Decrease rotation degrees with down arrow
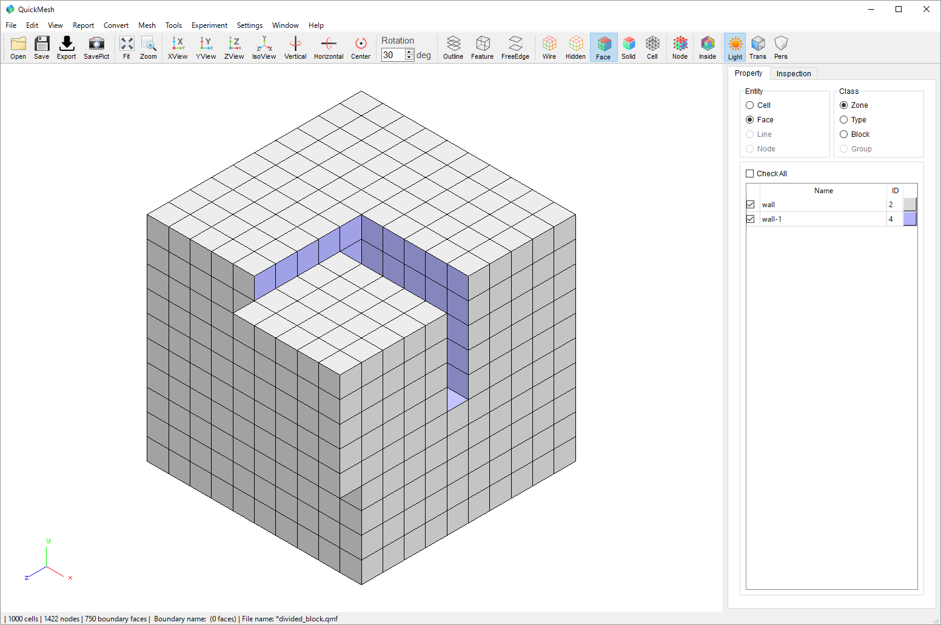This screenshot has width=941, height=625. (409, 58)
